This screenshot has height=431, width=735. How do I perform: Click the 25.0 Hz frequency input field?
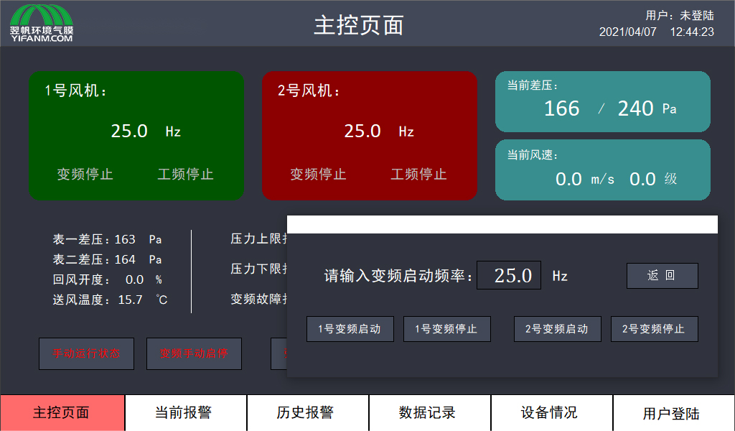(x=509, y=275)
